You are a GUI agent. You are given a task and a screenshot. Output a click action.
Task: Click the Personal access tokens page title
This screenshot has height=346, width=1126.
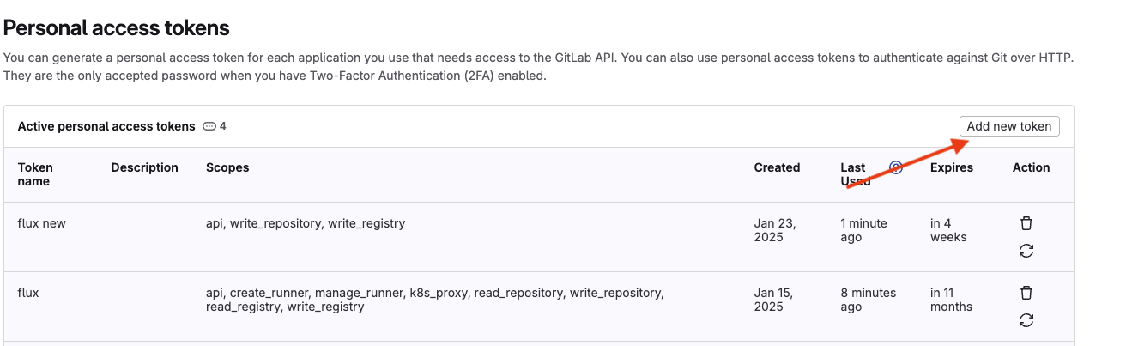(x=117, y=27)
